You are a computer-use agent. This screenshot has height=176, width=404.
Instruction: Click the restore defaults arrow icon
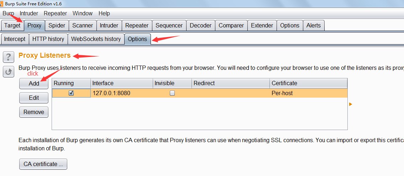[9, 72]
